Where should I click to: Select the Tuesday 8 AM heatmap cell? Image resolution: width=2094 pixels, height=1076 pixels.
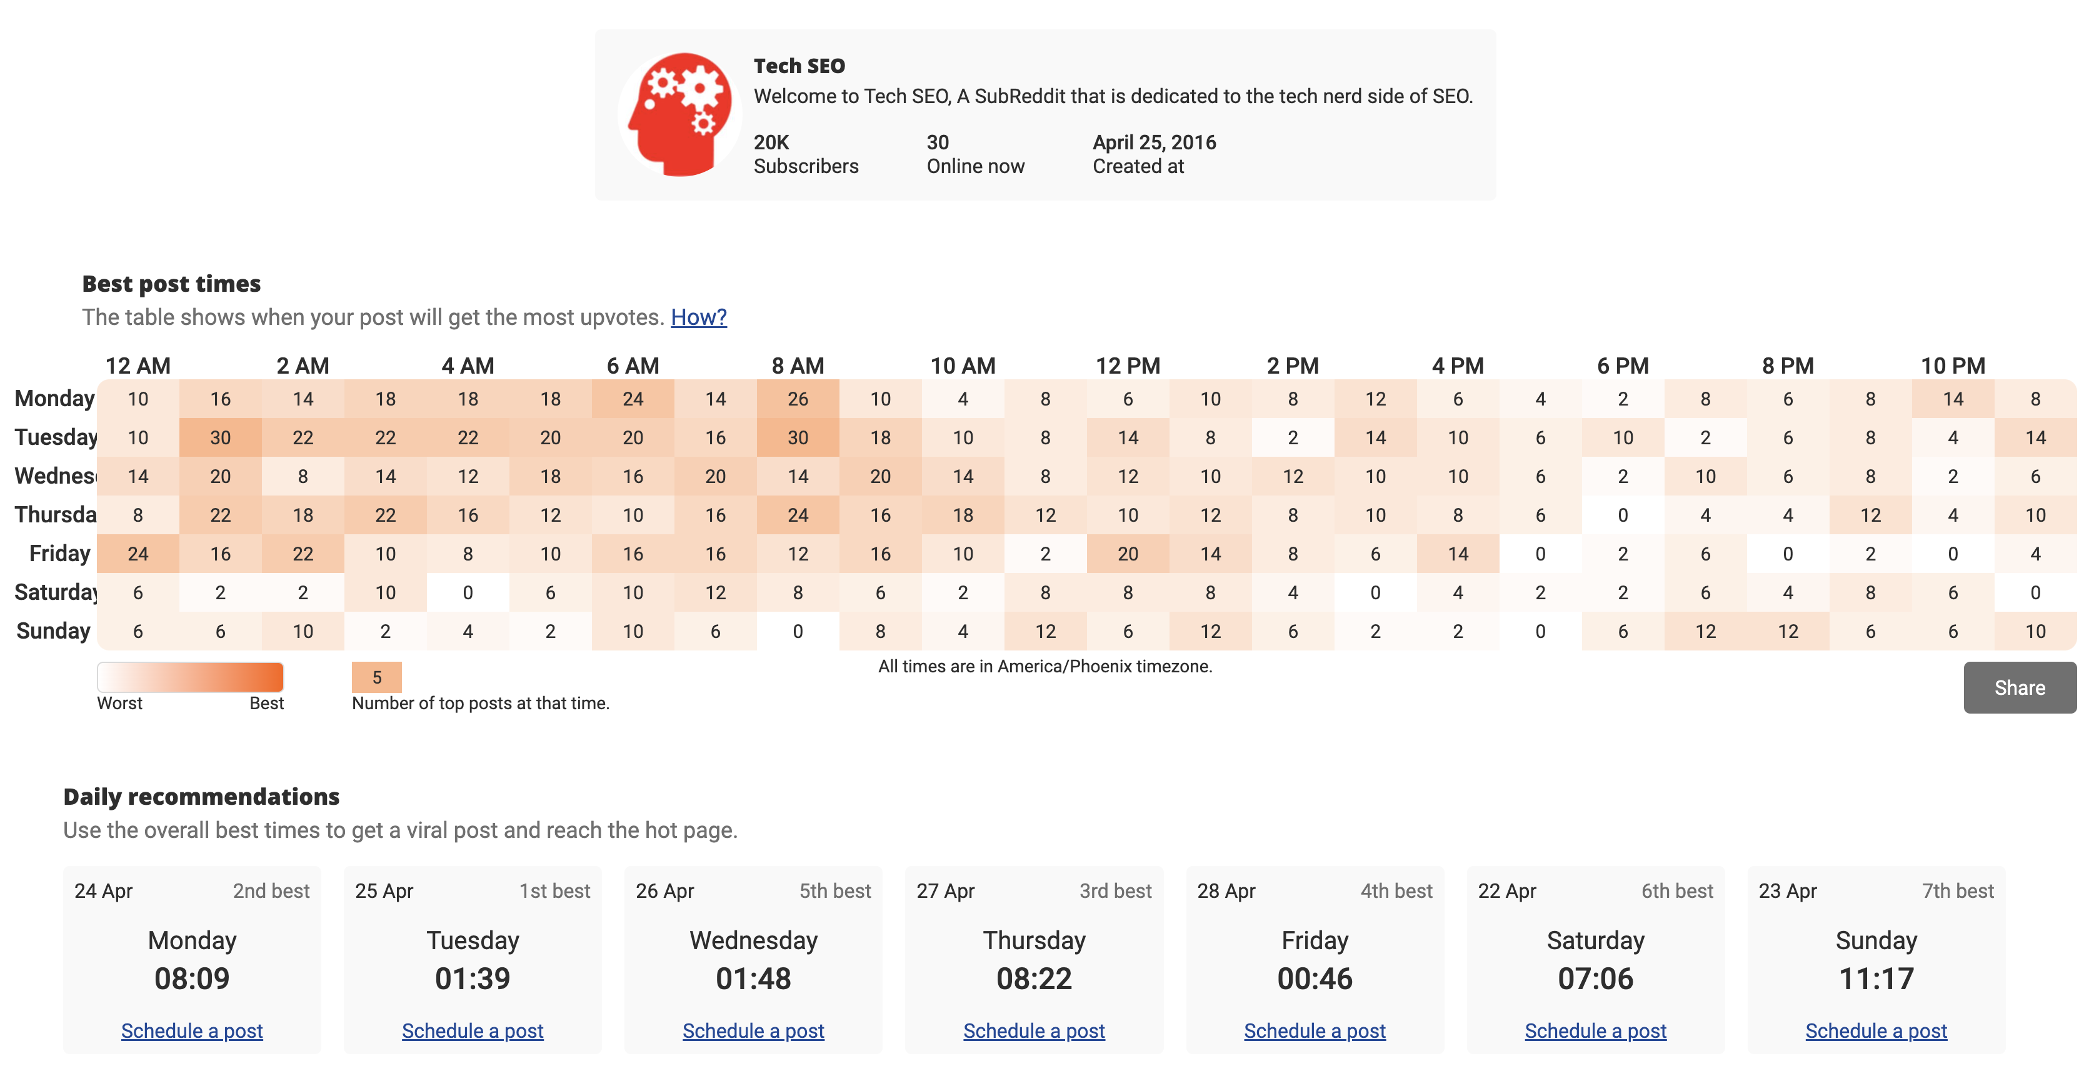[x=798, y=438]
